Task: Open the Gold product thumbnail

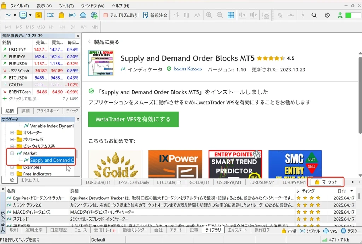Action: pyautogui.click(x=115, y=164)
